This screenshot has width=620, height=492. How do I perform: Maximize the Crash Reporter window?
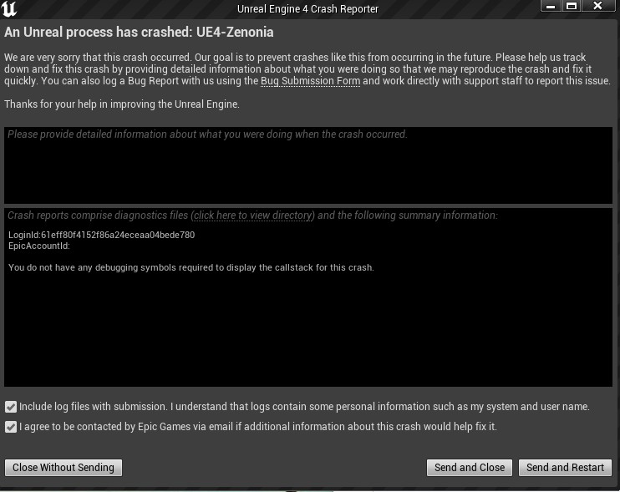(x=572, y=6)
